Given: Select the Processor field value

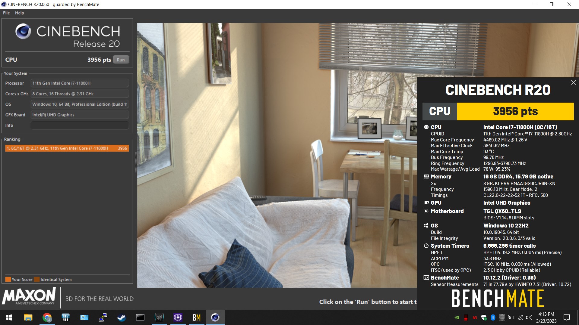Looking at the screenshot, I should coord(80,83).
